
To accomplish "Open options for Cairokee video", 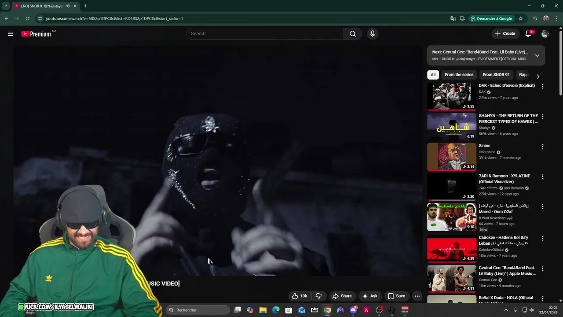I will click(543, 238).
